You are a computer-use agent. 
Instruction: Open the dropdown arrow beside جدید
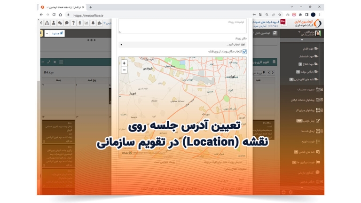click(47, 33)
